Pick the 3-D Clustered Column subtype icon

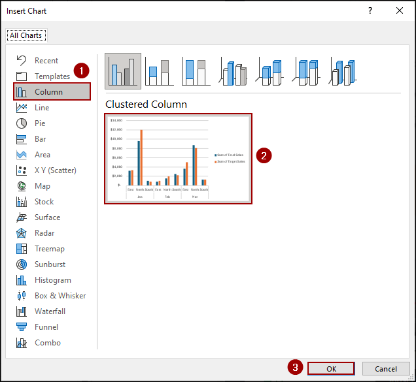234,71
